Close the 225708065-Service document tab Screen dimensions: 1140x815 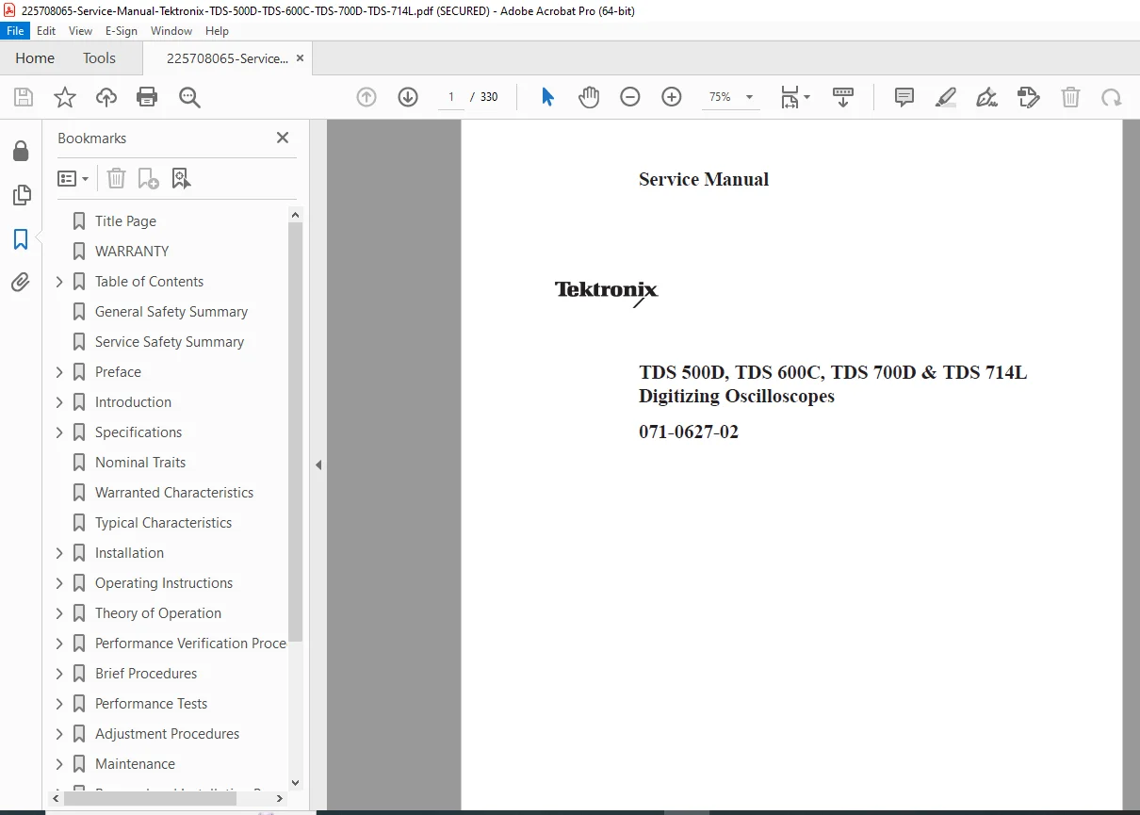point(300,58)
